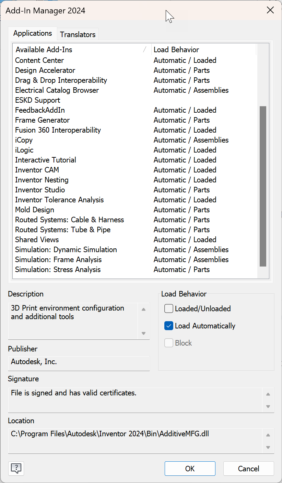
Task: Switch to the Translators tab
Action: click(78, 34)
